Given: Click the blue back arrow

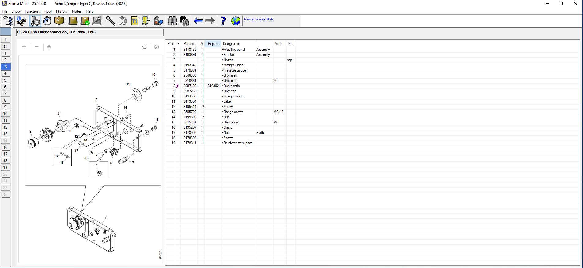Looking at the screenshot, I should (x=198, y=21).
